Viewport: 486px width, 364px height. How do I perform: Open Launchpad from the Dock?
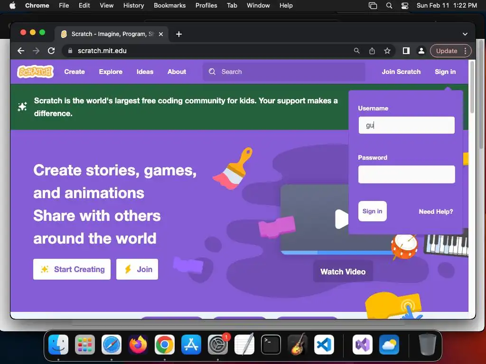(85, 345)
